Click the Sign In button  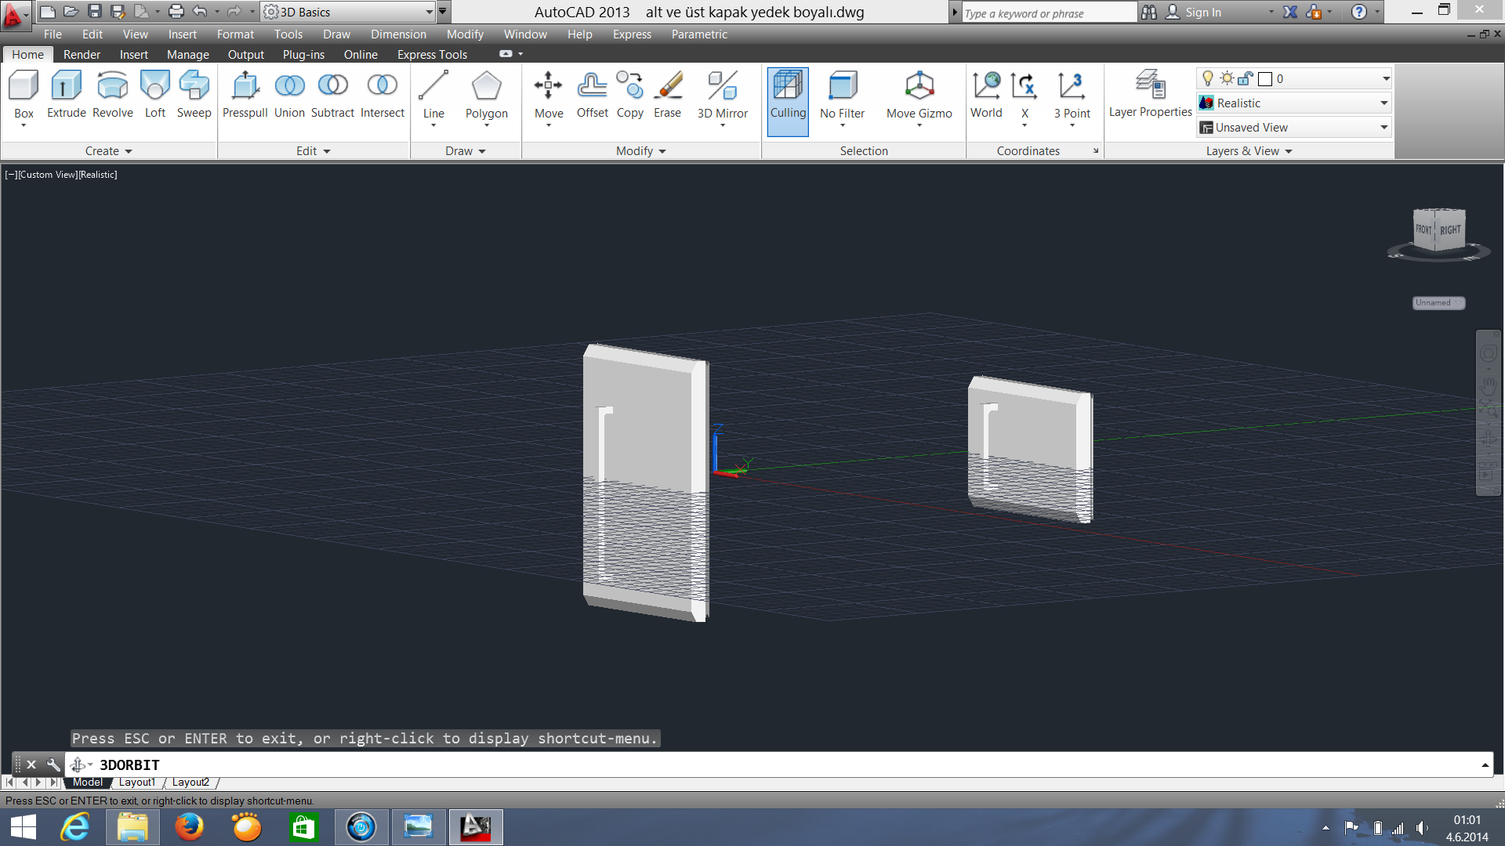pyautogui.click(x=1202, y=13)
